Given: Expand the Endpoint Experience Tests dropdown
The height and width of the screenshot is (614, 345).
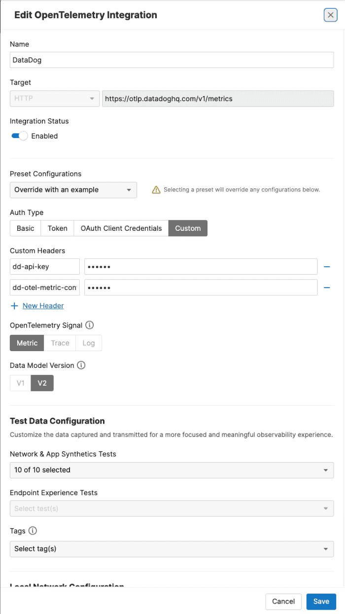Looking at the screenshot, I should (x=172, y=508).
